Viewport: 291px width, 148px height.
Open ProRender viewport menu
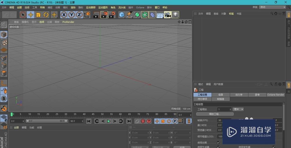coord(68,22)
